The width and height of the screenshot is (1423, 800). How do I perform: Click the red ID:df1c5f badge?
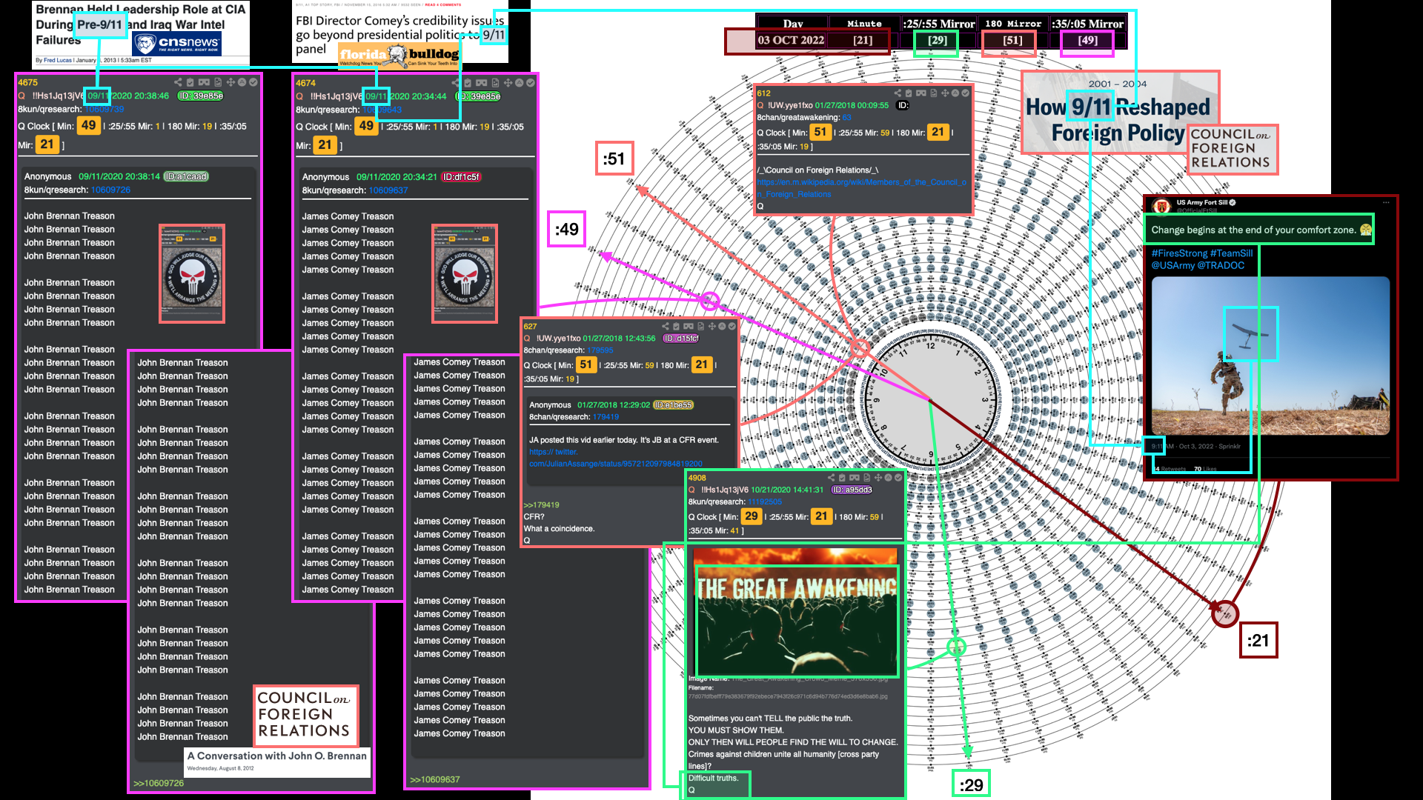click(462, 178)
